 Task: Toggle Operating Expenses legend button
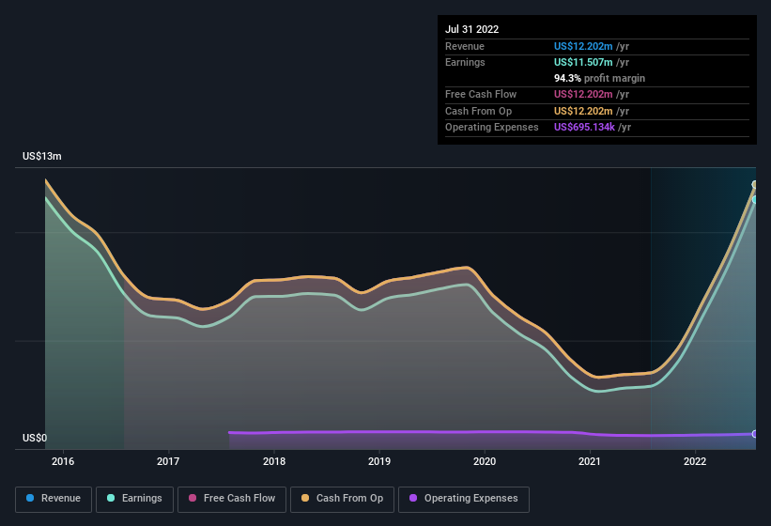point(464,499)
